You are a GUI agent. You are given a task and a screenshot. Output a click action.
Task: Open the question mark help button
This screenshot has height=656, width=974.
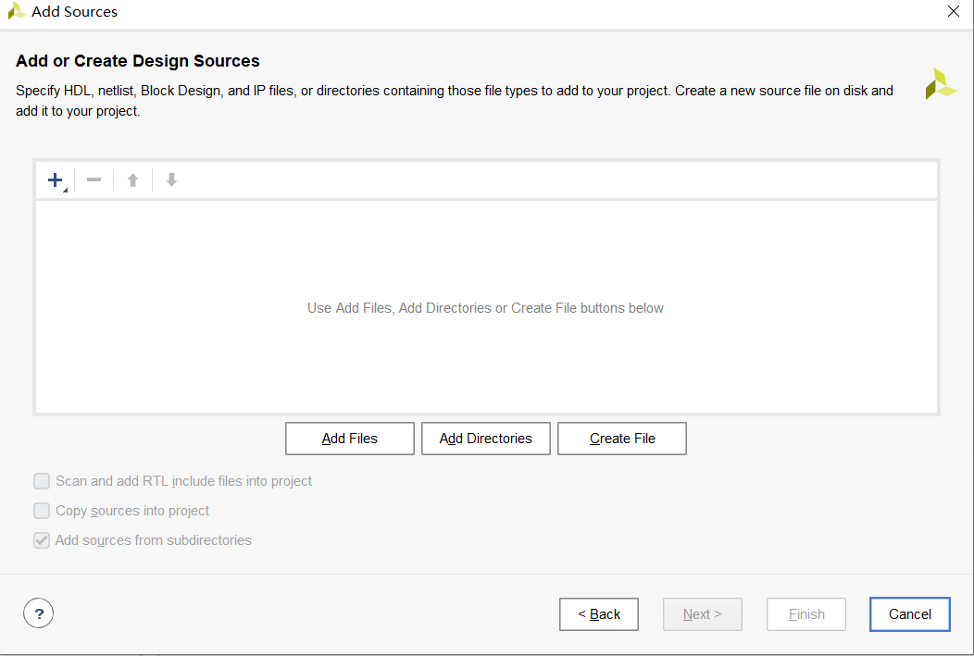[x=39, y=613]
